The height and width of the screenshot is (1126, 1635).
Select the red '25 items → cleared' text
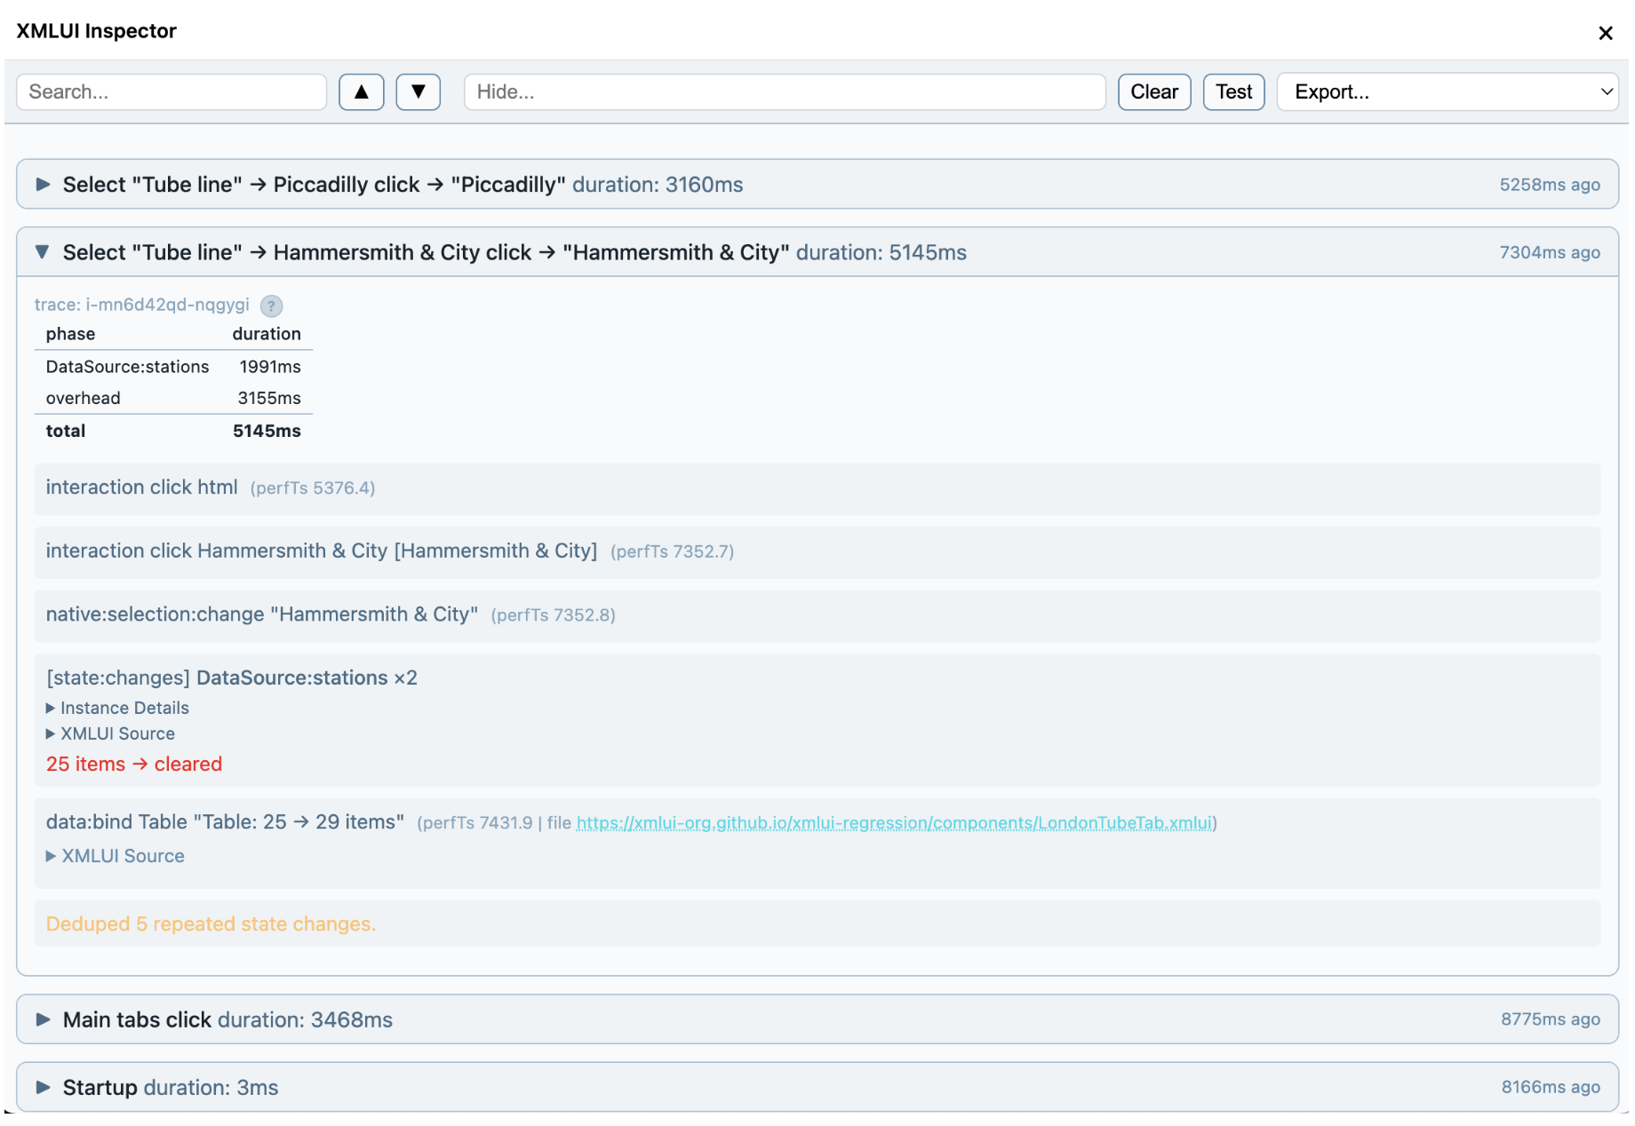point(134,764)
